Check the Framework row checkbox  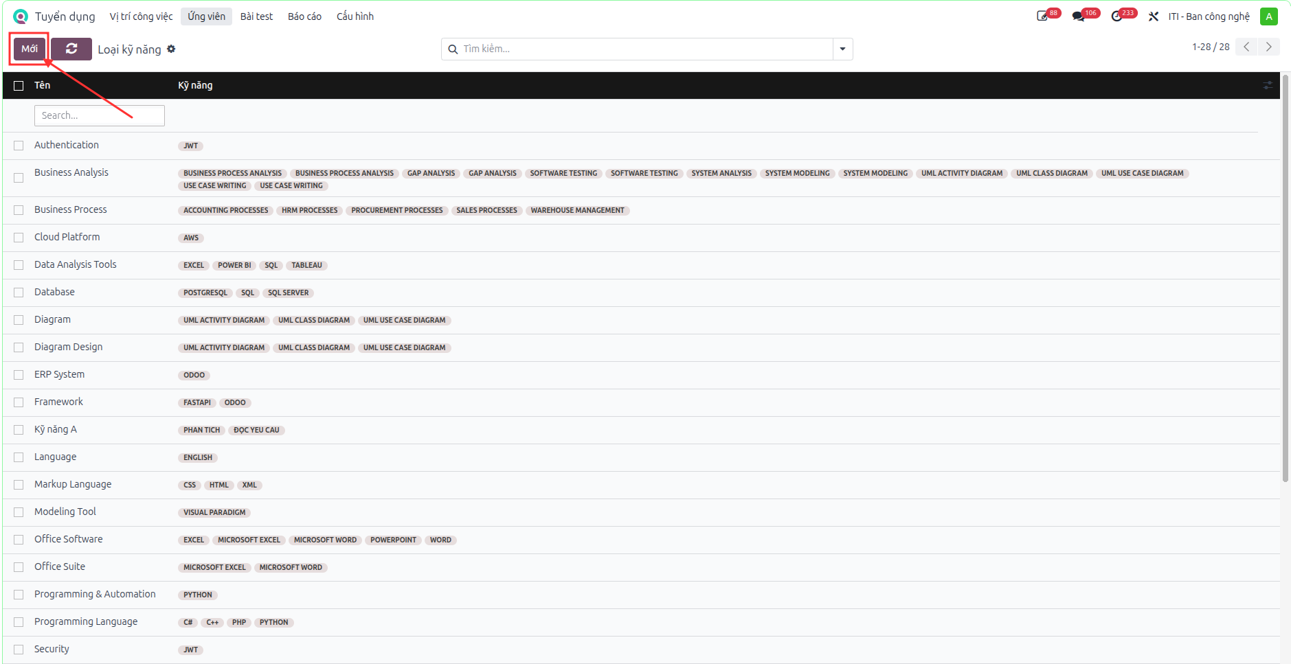pyautogui.click(x=19, y=402)
